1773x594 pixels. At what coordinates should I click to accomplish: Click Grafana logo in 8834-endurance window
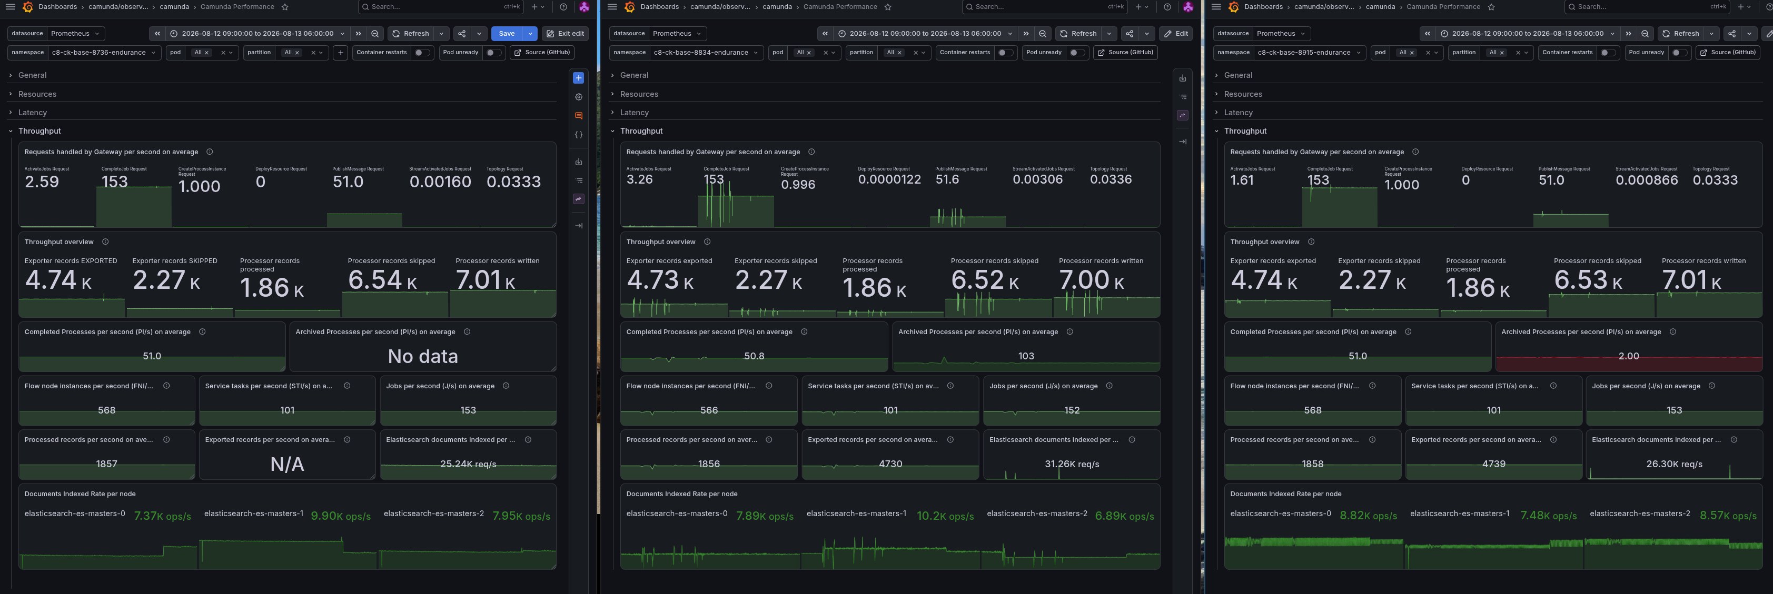click(629, 7)
